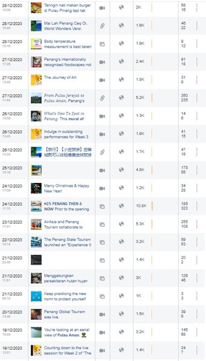206x361 pixels.
Task: Click link icon for Pulau Jerejak post
Action: pyautogui.click(x=102, y=98)
